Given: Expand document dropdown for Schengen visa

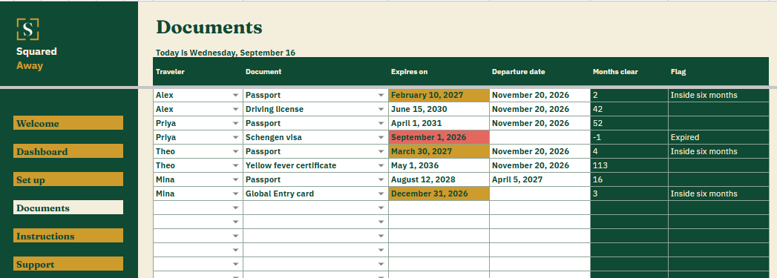Looking at the screenshot, I should [381, 137].
